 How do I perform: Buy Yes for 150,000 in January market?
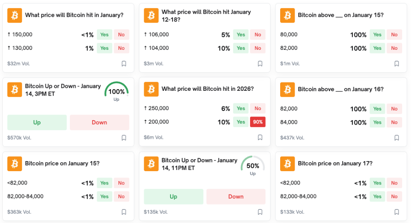(x=104, y=35)
